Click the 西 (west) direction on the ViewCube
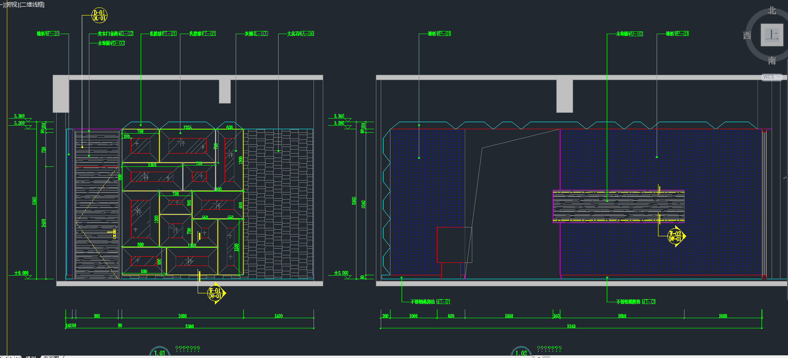 (x=747, y=35)
